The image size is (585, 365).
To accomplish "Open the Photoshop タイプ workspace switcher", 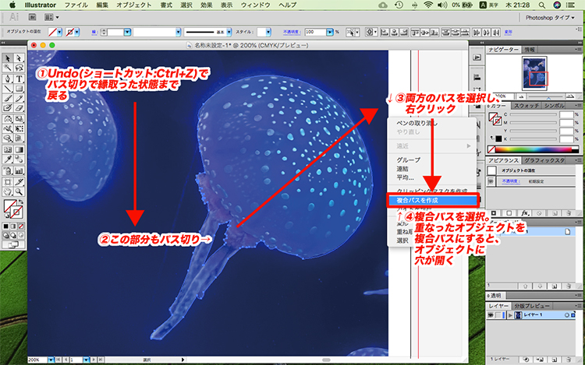I will (550, 17).
